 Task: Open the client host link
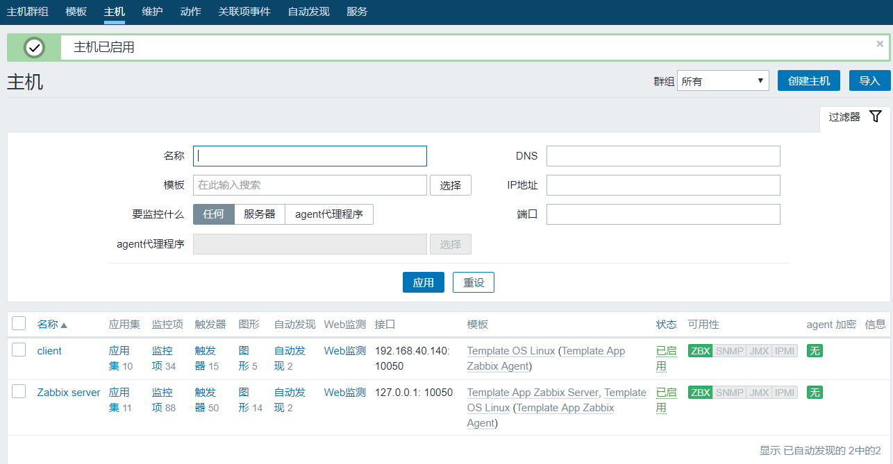coord(49,351)
